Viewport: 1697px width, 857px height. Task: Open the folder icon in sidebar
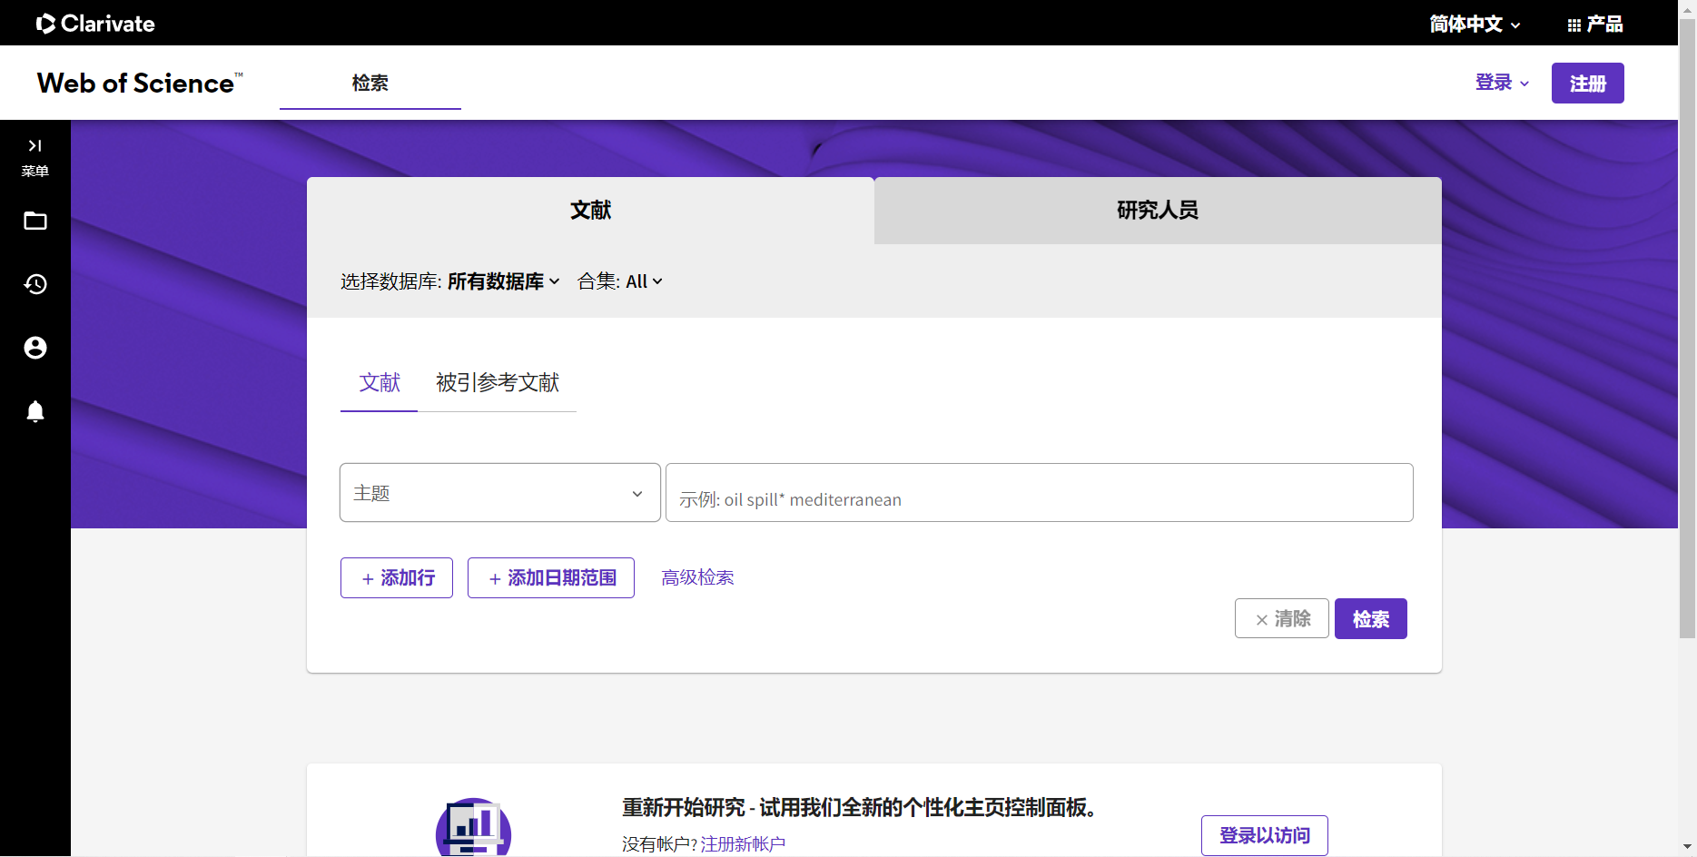coord(35,221)
